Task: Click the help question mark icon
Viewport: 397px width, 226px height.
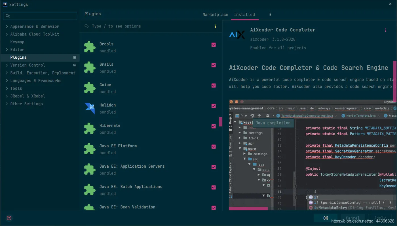Action: point(9,218)
